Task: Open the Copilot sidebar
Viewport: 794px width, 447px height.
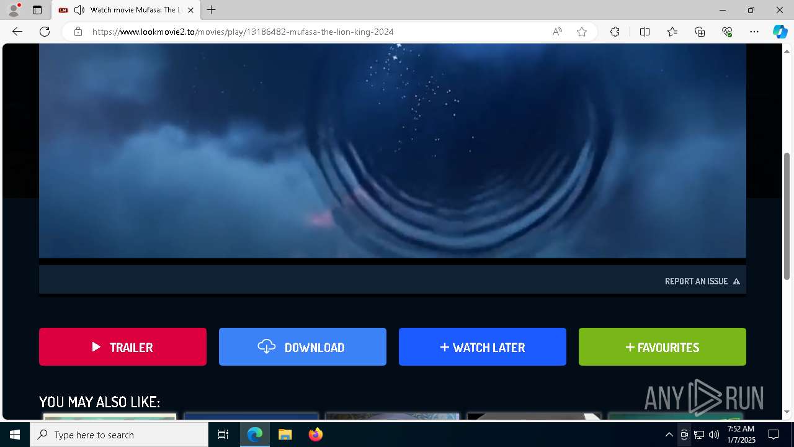Action: [x=780, y=32]
